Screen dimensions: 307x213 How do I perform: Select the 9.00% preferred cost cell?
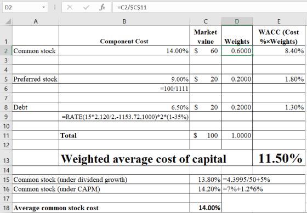124,79
